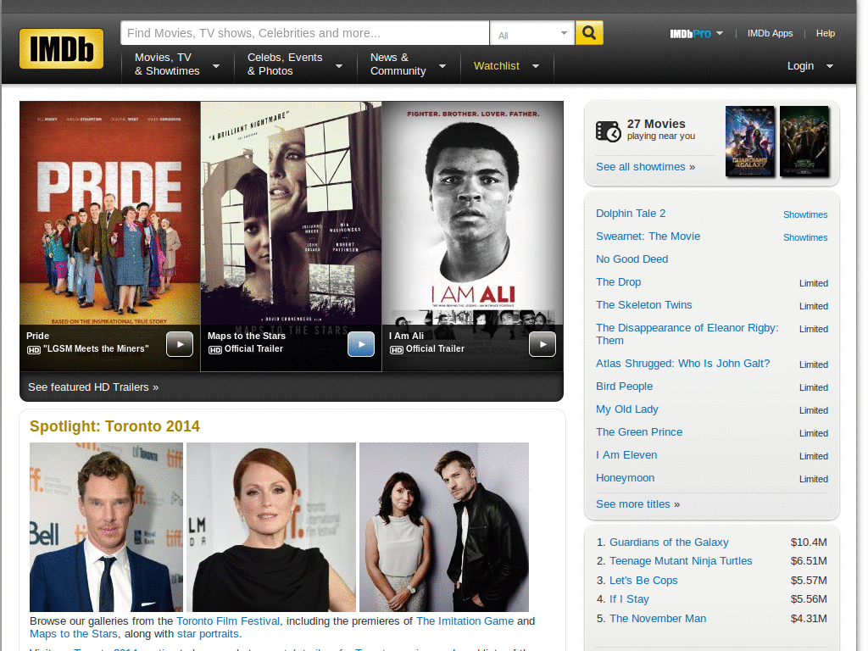Open the IMDbPro logo link

690,34
